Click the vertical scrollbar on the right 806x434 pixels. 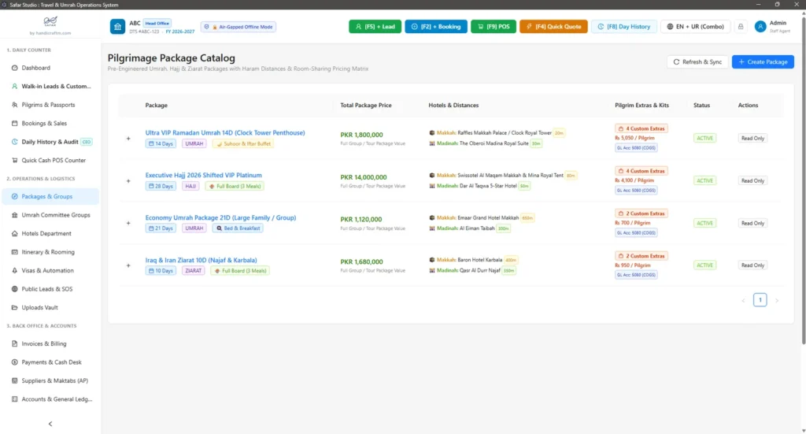[x=803, y=180]
